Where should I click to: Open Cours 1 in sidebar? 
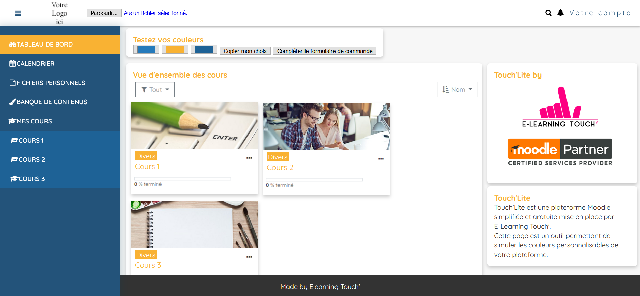60,140
